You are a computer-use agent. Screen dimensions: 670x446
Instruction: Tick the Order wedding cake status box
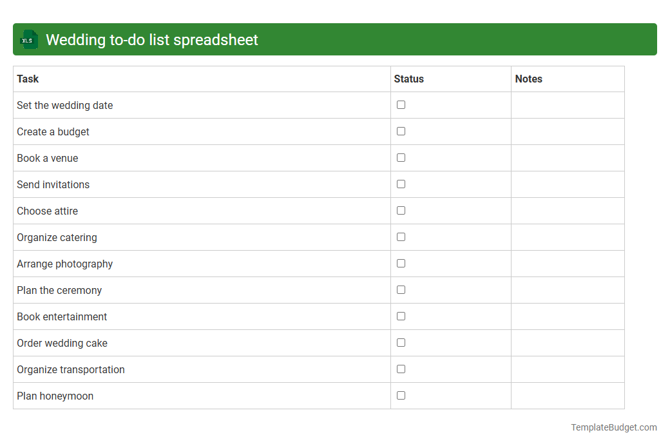[401, 342]
